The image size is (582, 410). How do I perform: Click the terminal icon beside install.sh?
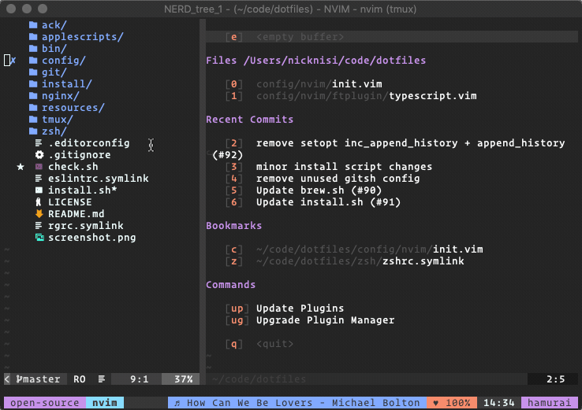39,190
